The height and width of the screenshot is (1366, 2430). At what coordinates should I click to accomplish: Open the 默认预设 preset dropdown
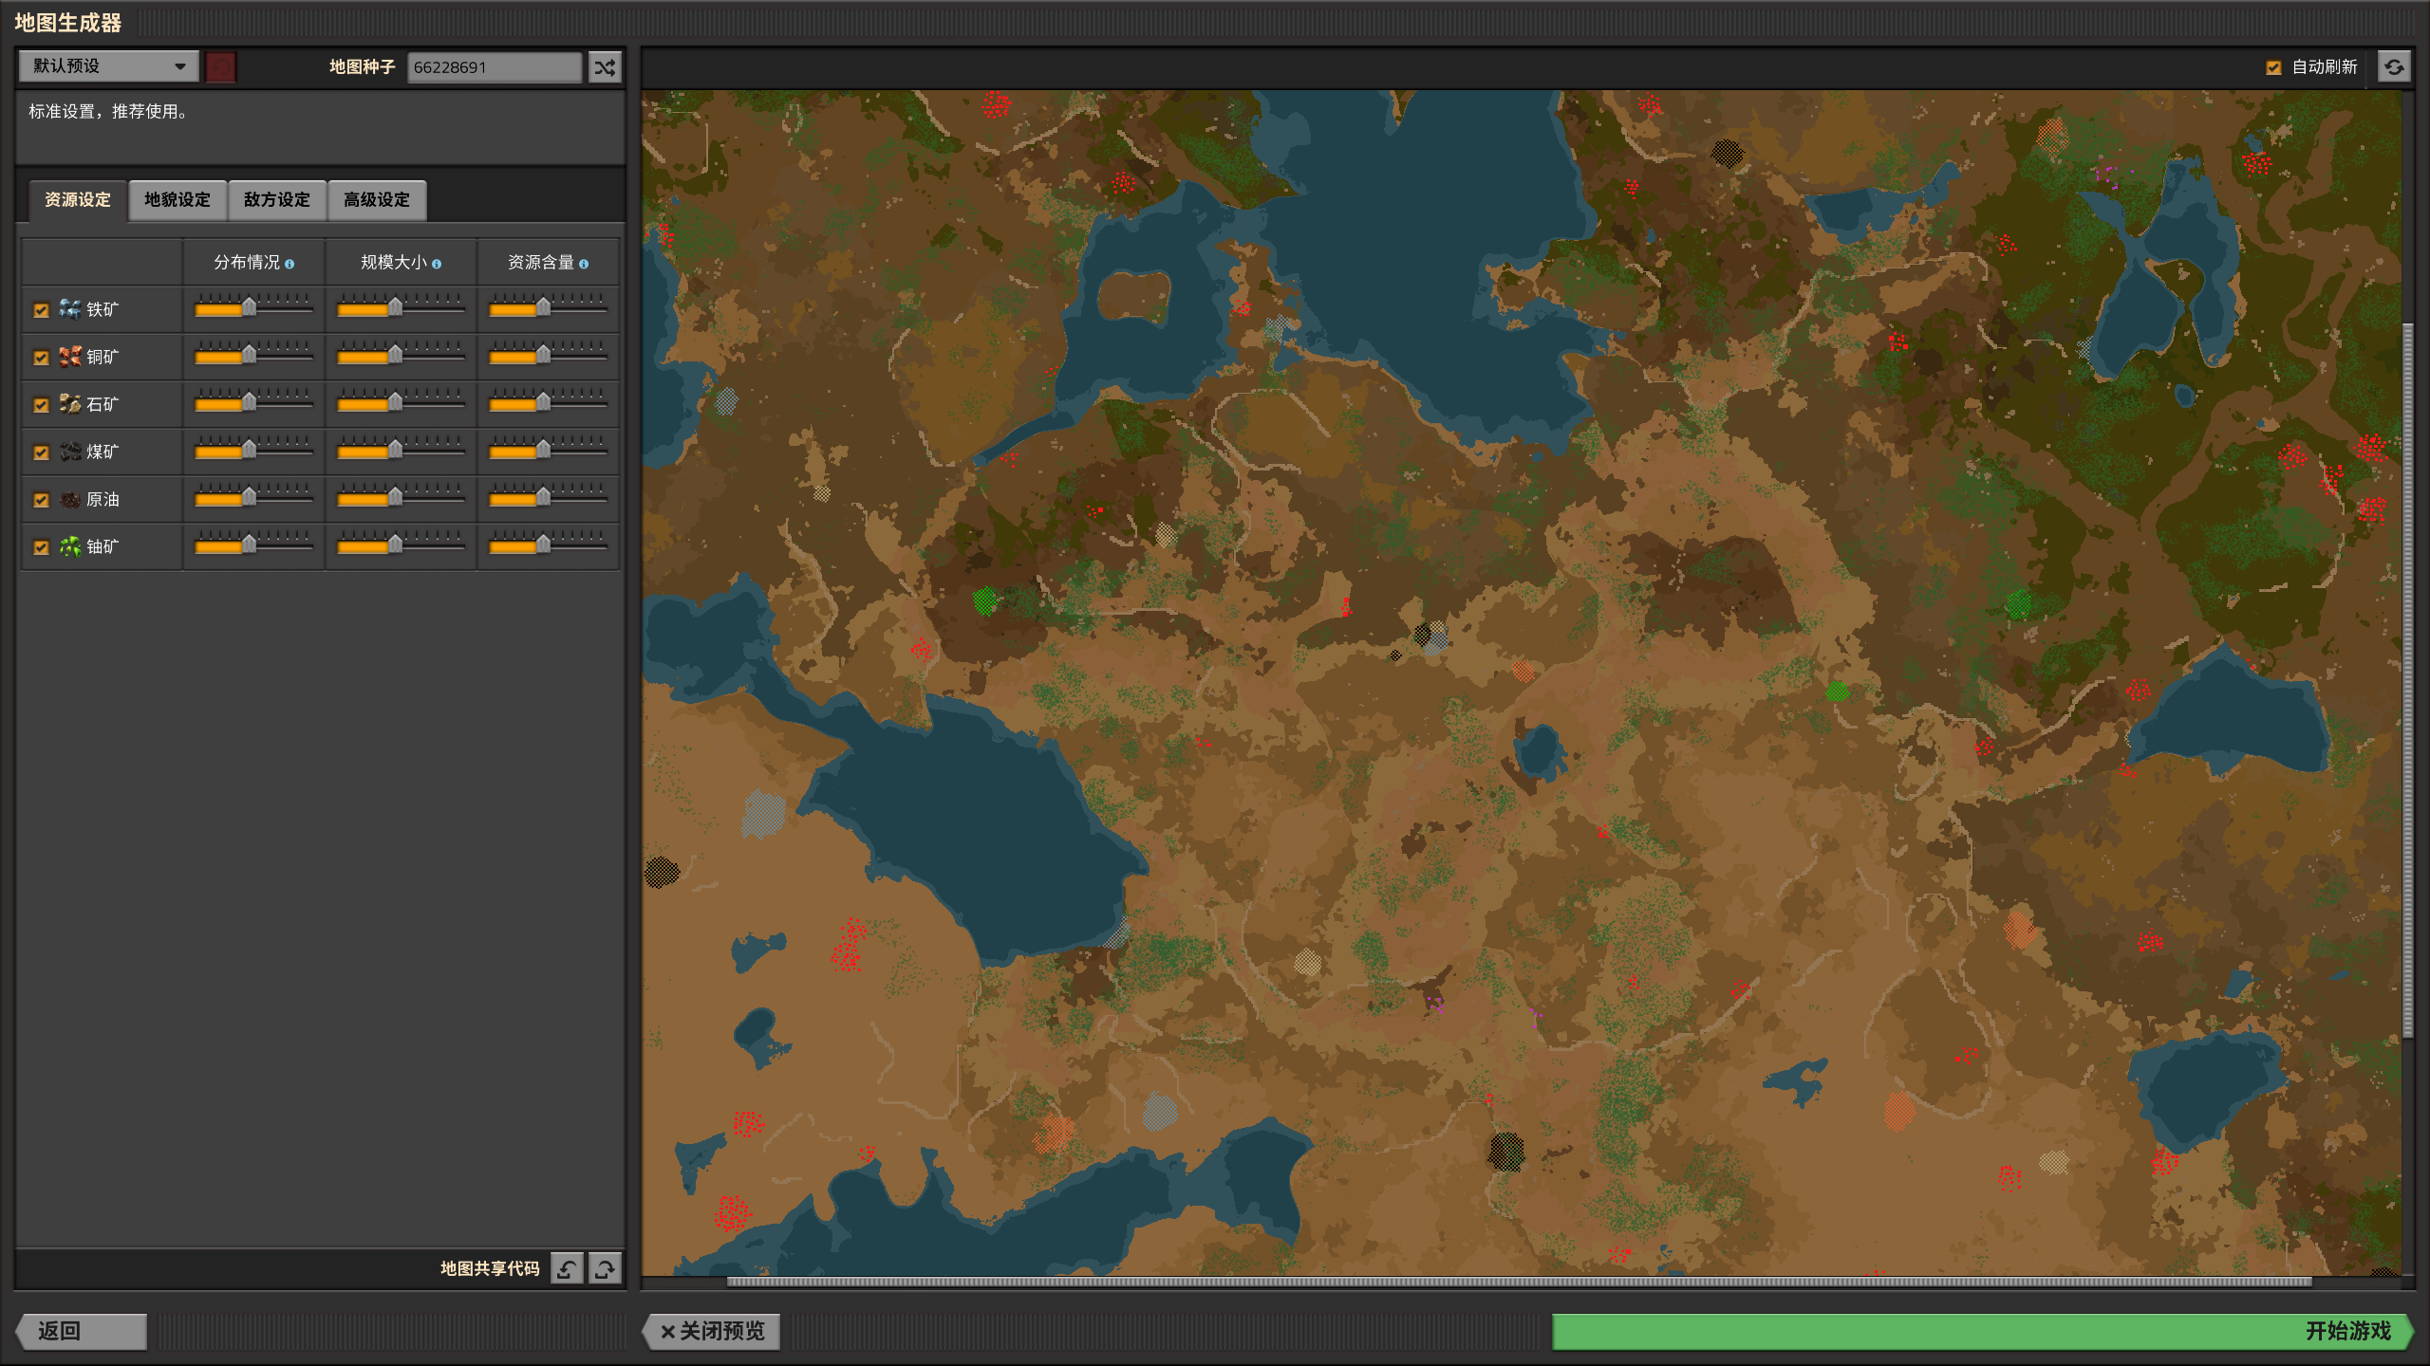108,66
